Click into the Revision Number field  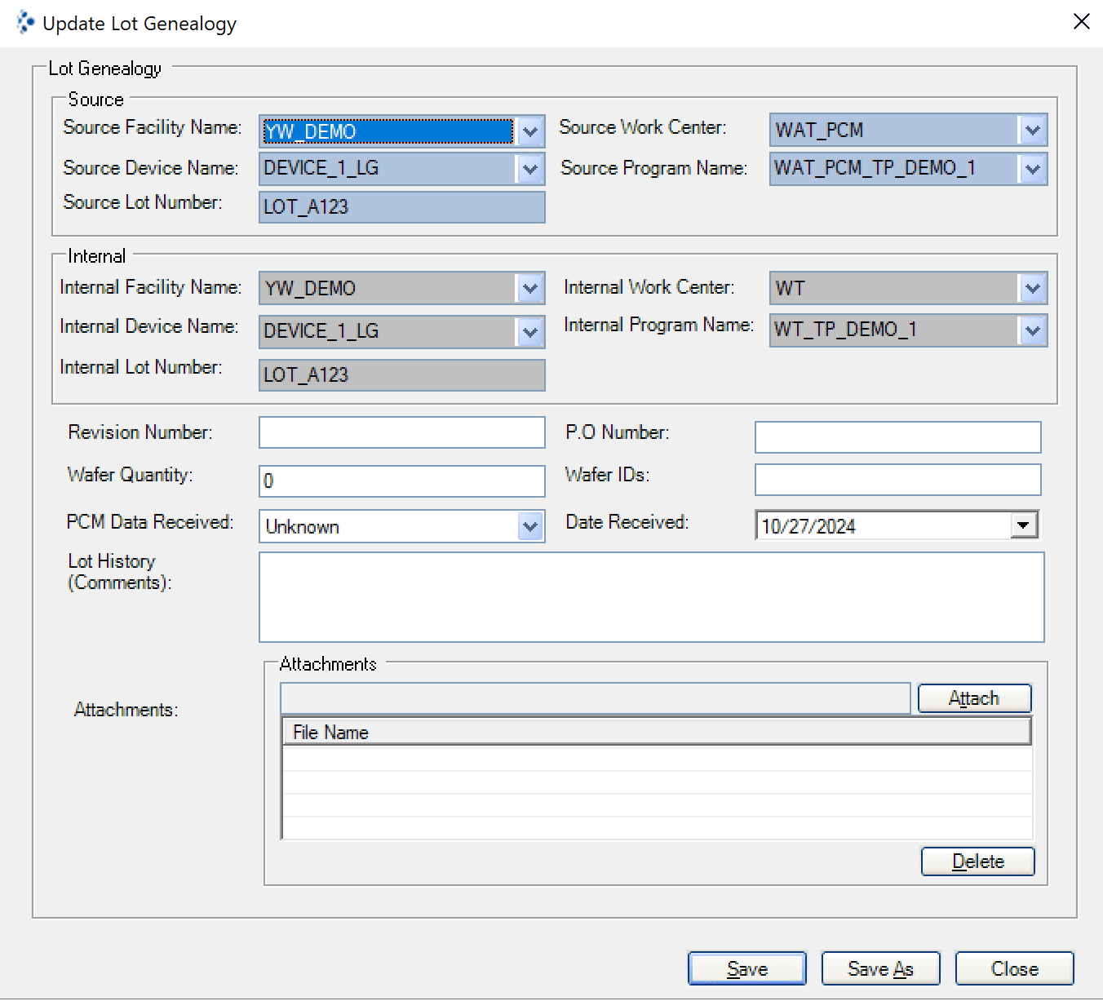[x=401, y=432]
